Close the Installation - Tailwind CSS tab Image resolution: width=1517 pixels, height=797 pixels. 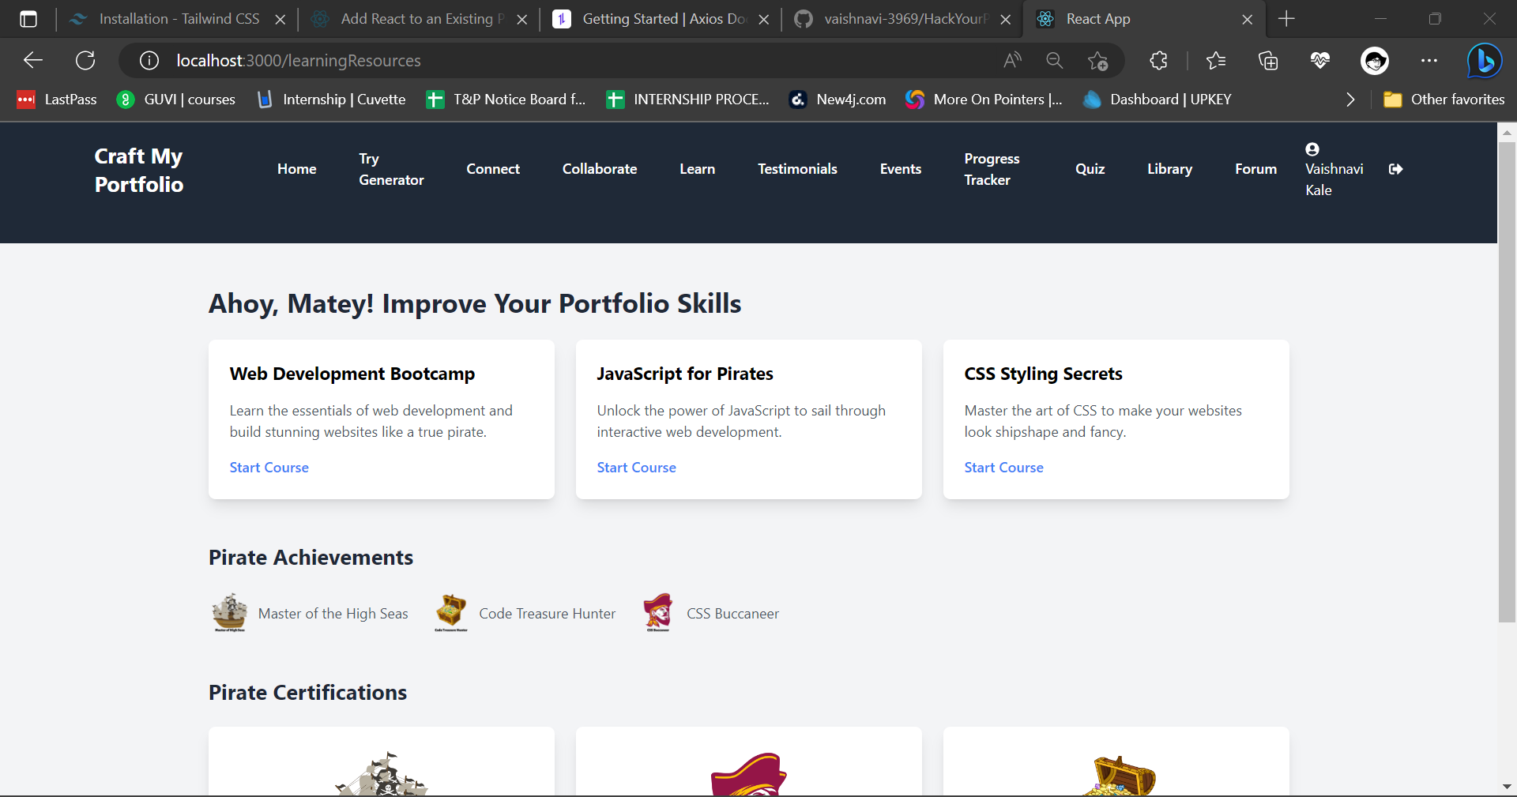(x=280, y=19)
